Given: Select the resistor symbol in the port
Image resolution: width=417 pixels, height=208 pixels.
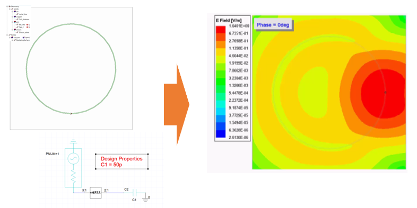Looking at the screenshot, I should tap(73, 176).
